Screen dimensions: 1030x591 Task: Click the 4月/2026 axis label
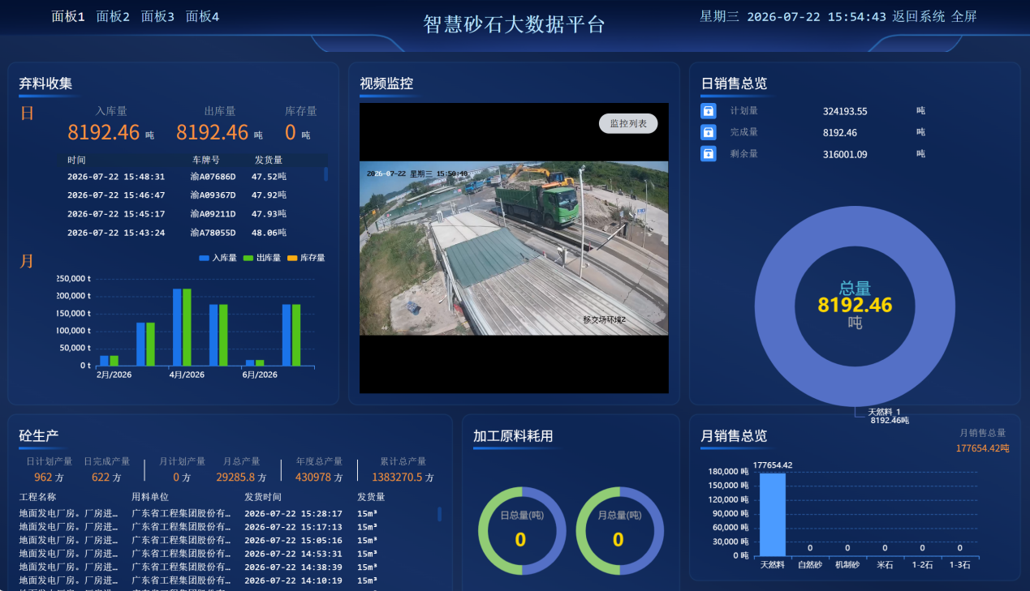[x=187, y=375]
